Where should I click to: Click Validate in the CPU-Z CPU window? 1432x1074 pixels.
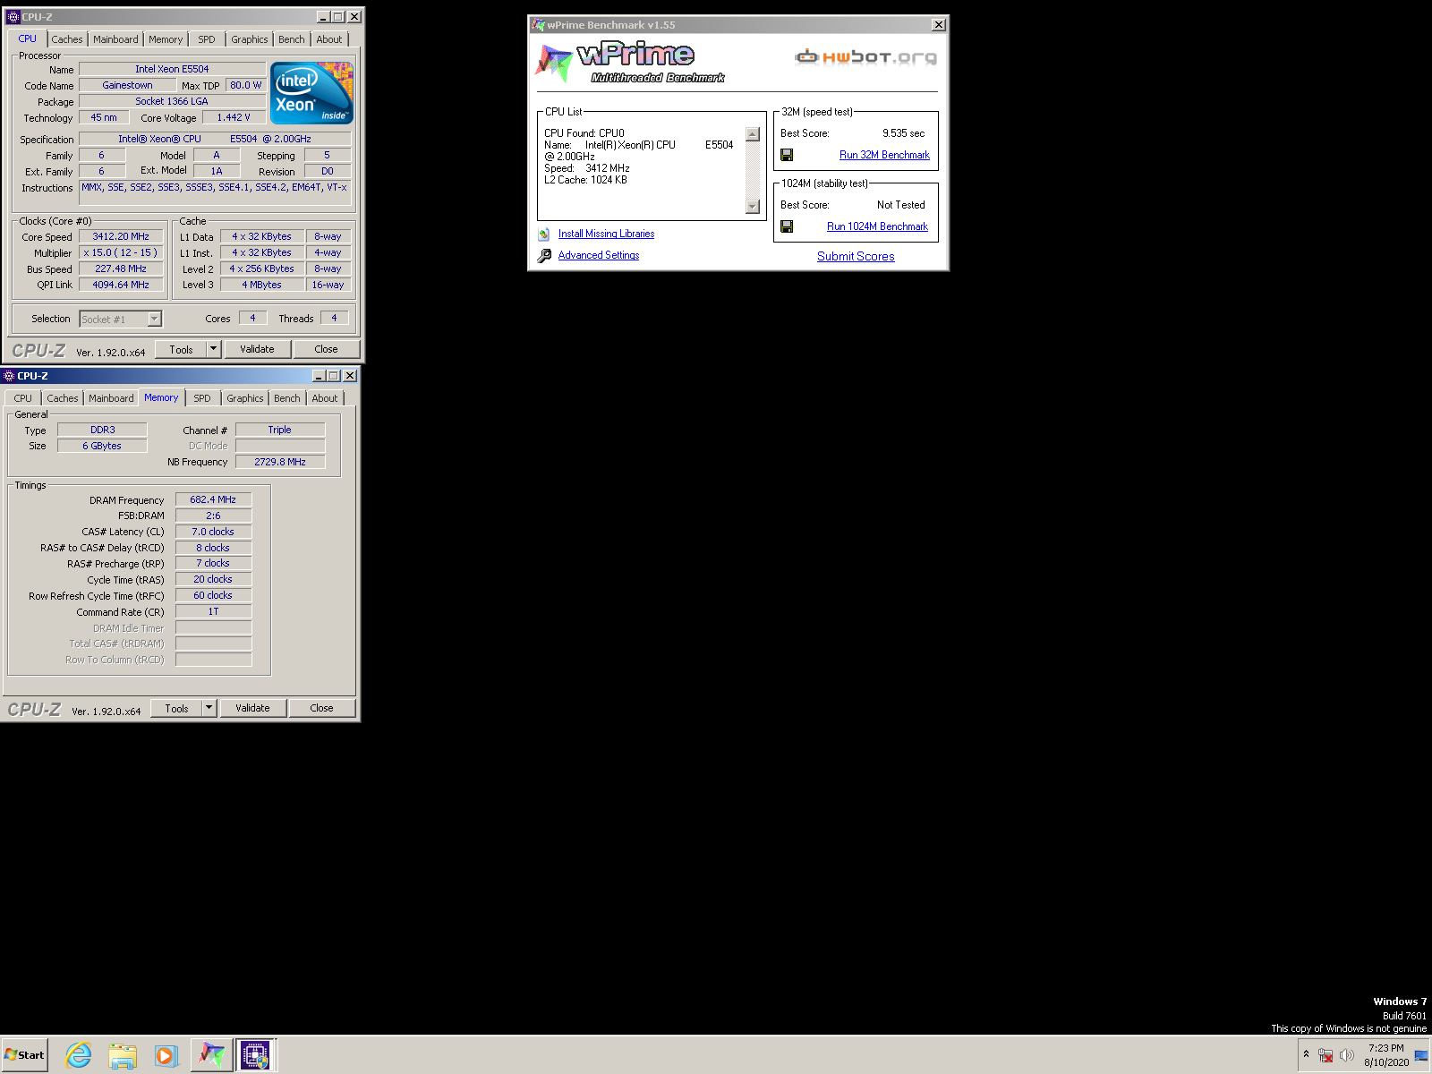257,349
